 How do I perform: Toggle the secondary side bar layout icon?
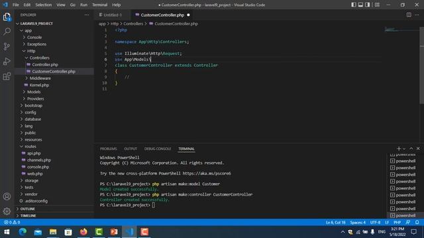click(368, 5)
